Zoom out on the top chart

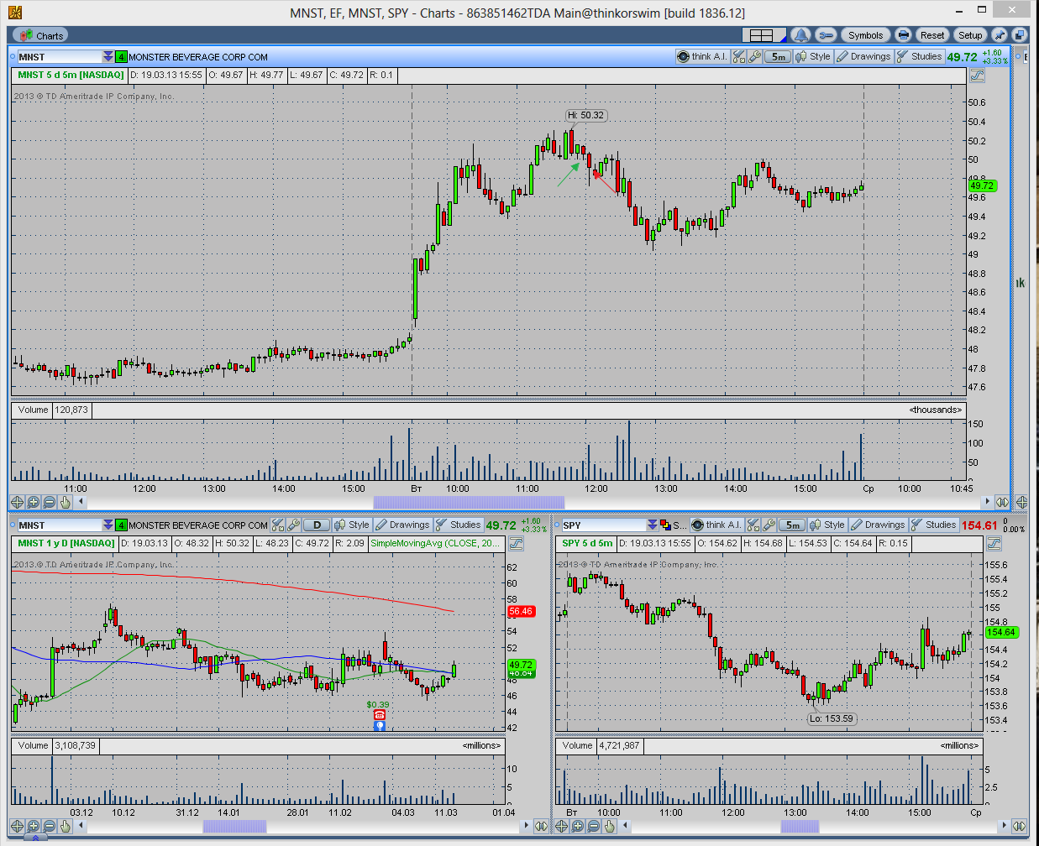point(50,502)
